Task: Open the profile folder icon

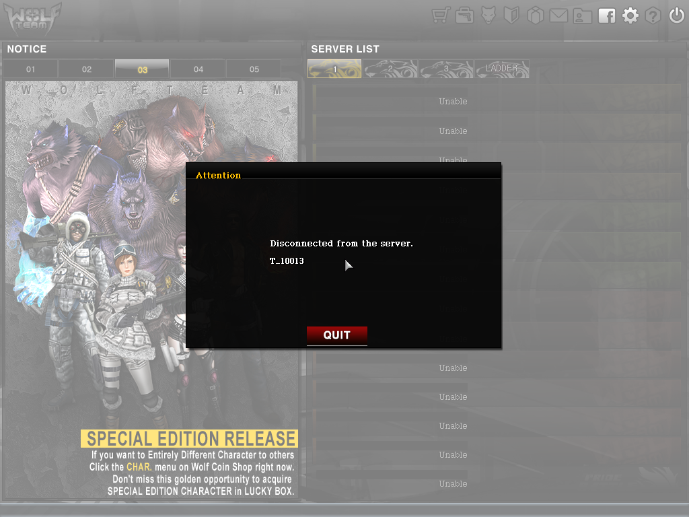Action: (582, 16)
